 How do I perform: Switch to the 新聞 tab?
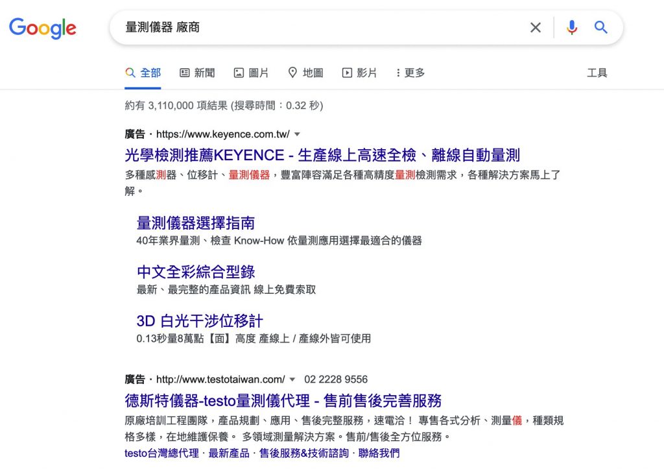tap(197, 73)
